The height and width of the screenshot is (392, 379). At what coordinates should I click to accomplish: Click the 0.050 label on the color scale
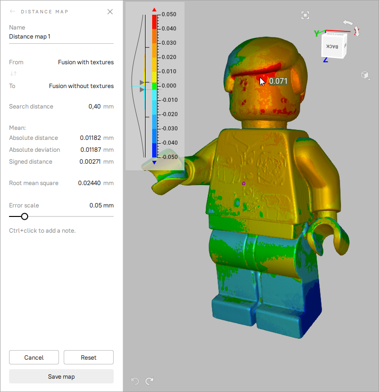coord(169,14)
